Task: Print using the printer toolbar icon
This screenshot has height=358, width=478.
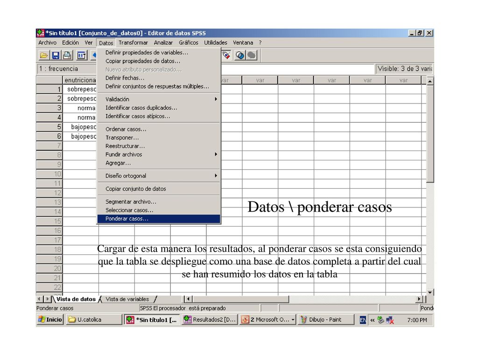Action: point(67,55)
